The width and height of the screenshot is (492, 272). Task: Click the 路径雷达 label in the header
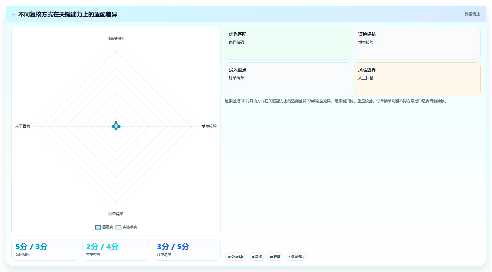pyautogui.click(x=472, y=14)
